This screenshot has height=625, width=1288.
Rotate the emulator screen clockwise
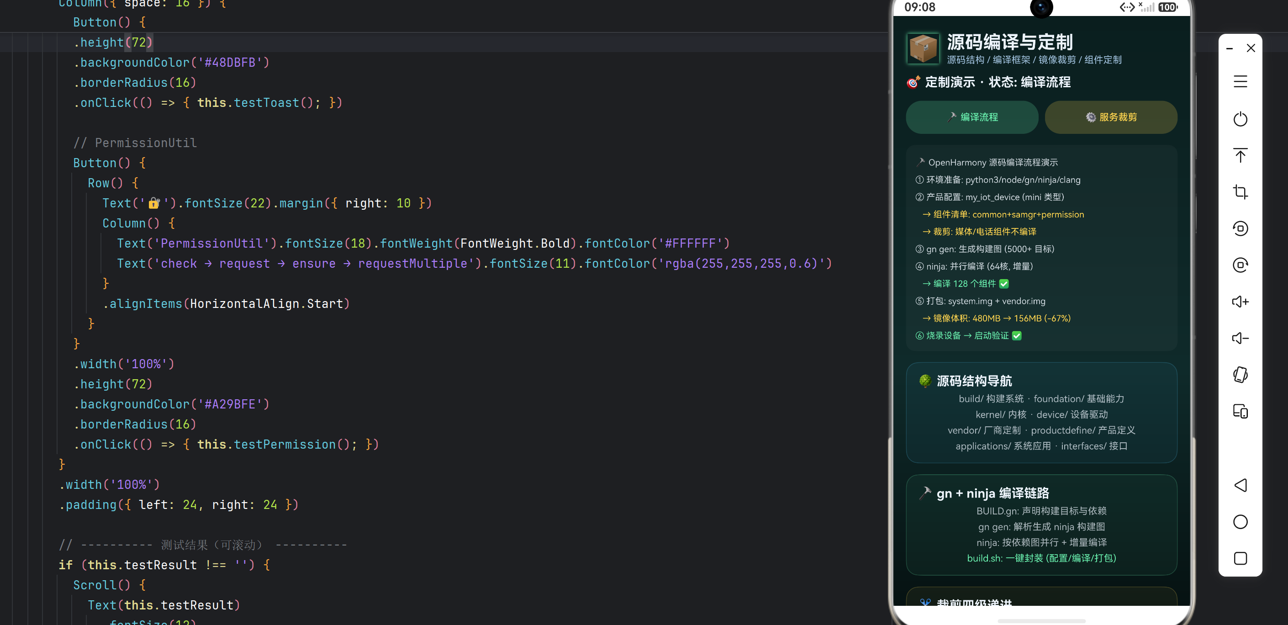[x=1240, y=265]
